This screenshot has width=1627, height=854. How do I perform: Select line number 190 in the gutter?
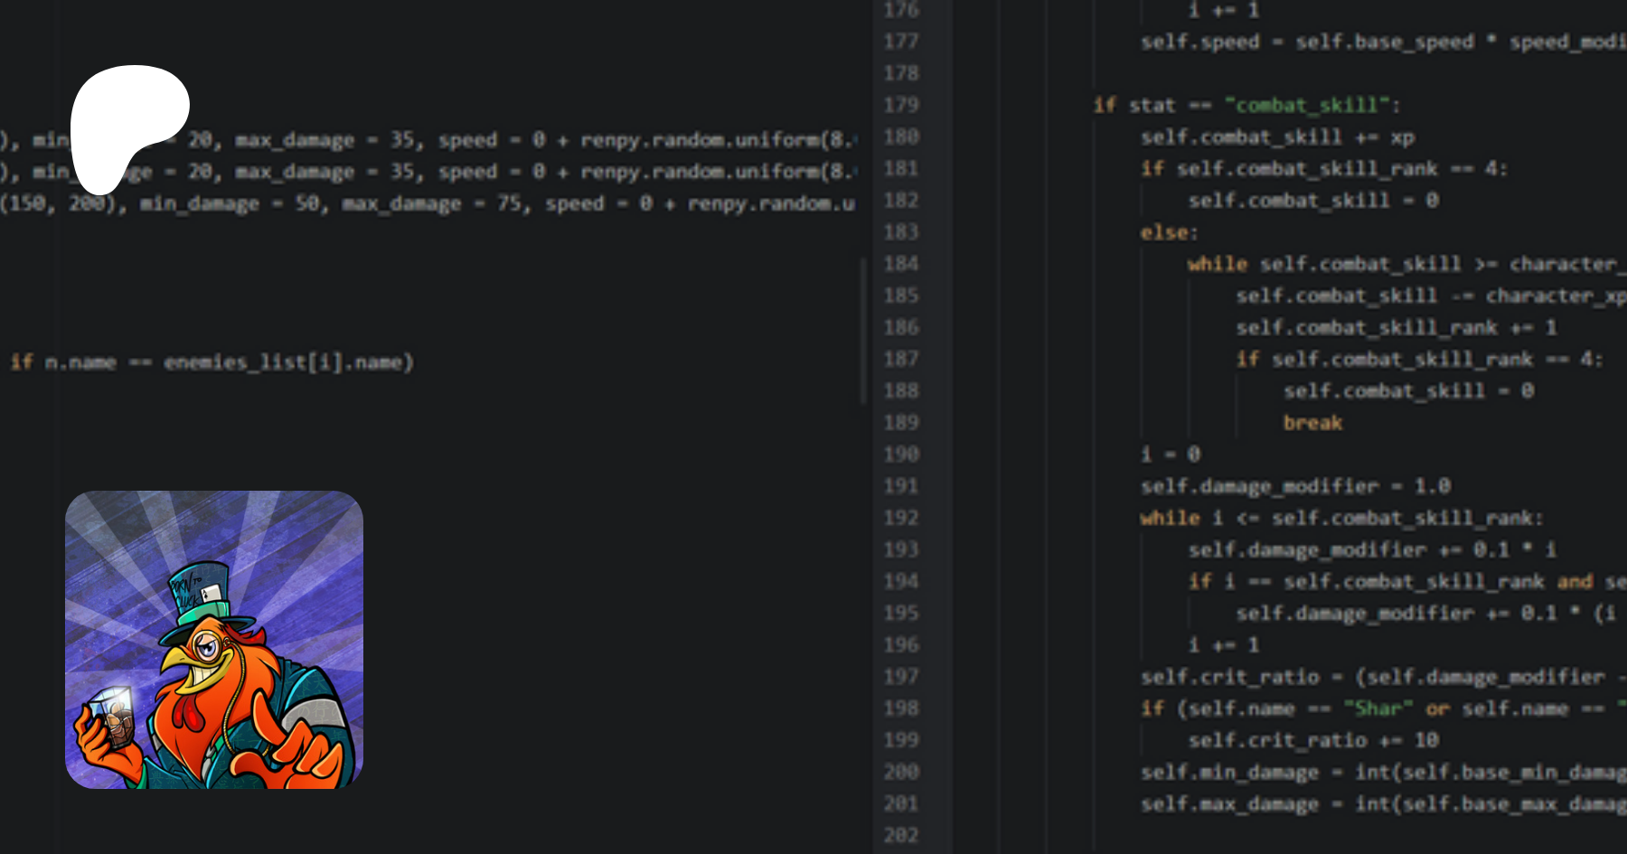[x=901, y=455]
